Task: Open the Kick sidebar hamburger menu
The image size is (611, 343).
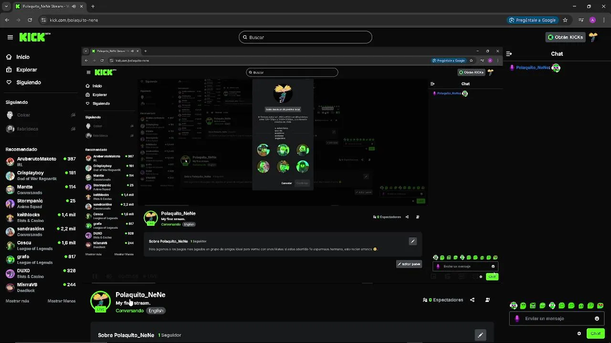Action: click(x=10, y=37)
